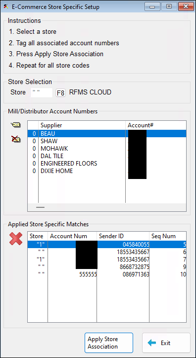Click Apply Store Association button
The height and width of the screenshot is (358, 196).
click(x=109, y=343)
